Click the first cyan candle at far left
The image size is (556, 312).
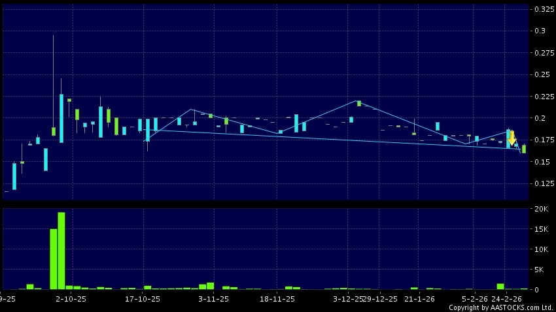tap(14, 176)
